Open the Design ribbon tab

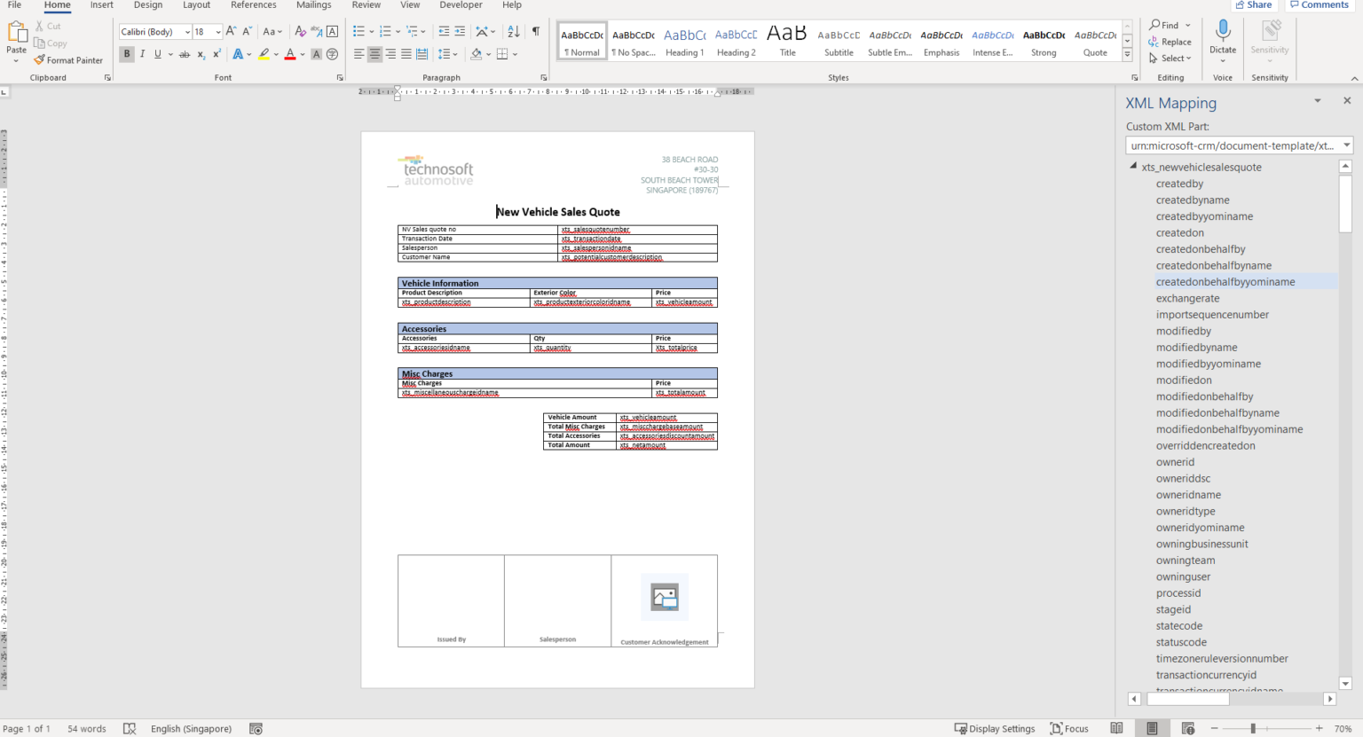[x=147, y=5]
